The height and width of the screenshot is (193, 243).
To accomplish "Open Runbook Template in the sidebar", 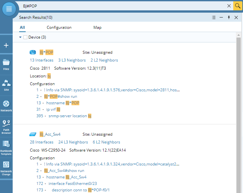I will click(6, 148).
